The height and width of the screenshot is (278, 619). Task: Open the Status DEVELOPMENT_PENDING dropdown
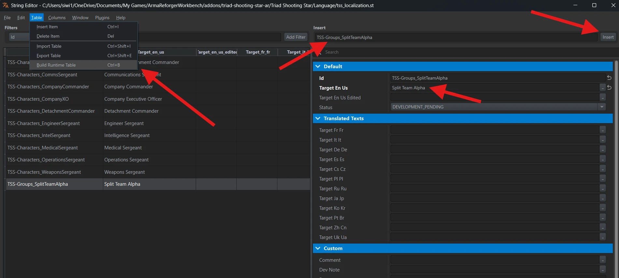(498, 107)
